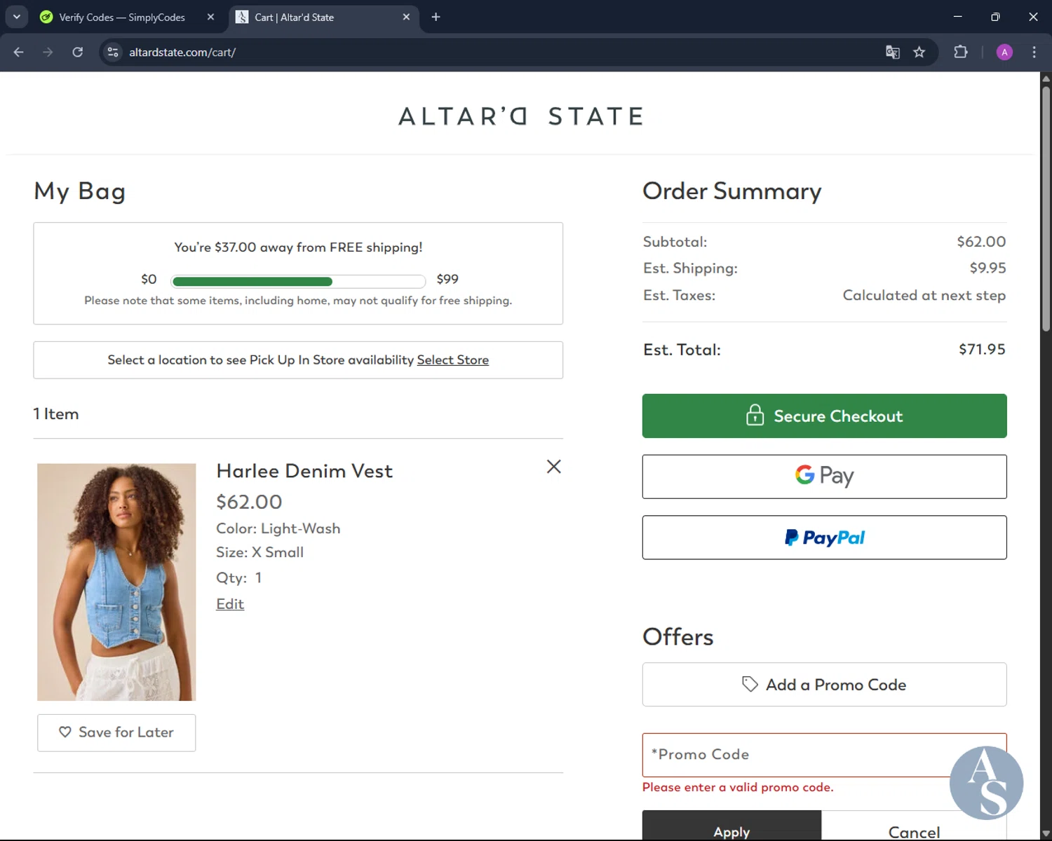
Task: Open site information icon in address bar
Action: pos(113,52)
